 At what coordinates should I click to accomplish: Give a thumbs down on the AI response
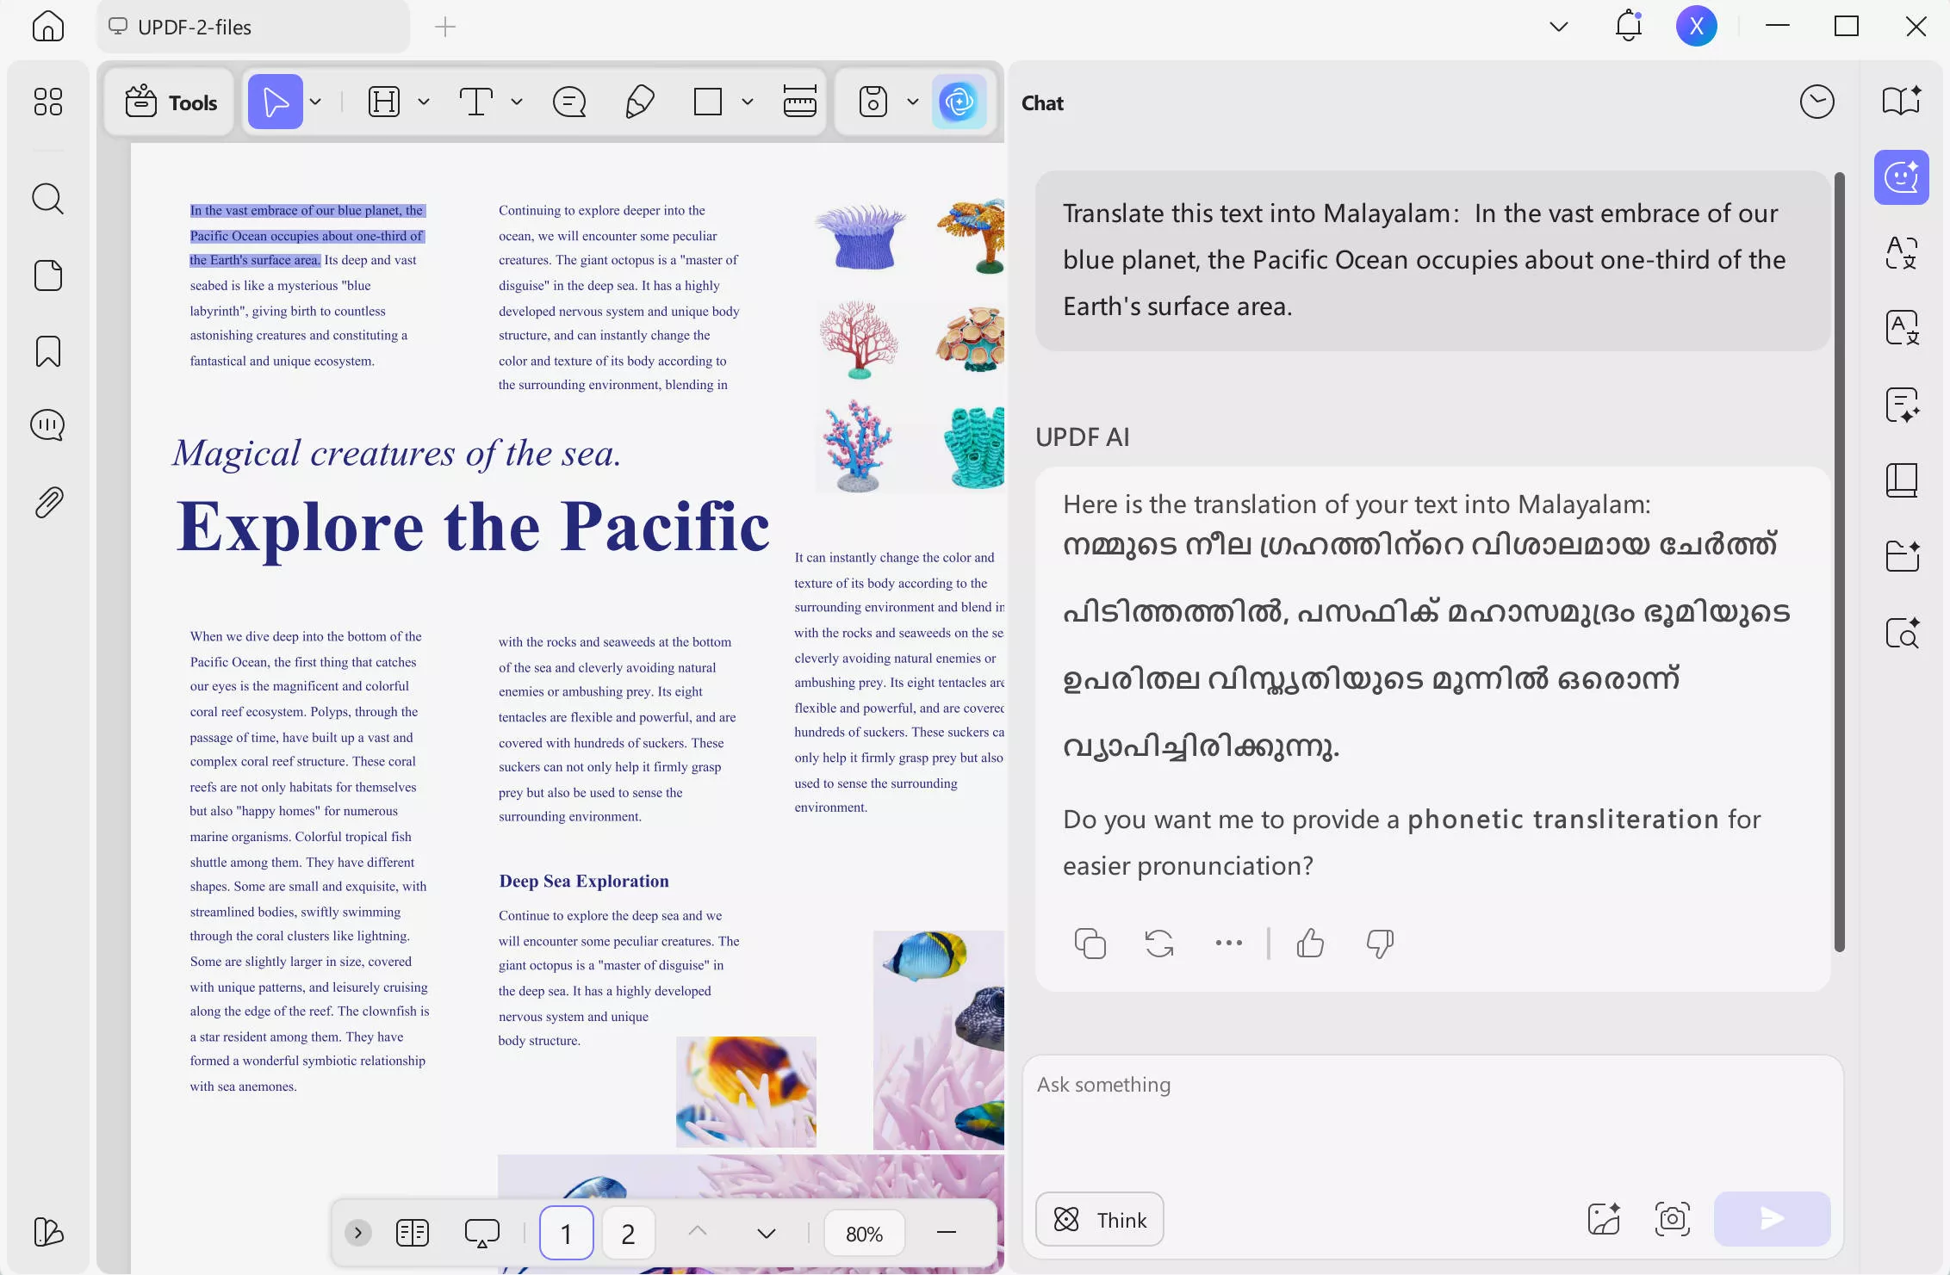[1377, 944]
